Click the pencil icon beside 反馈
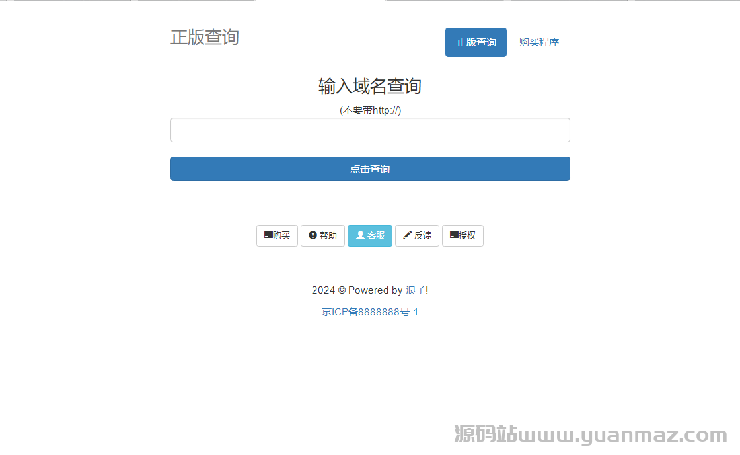740x455 pixels. (407, 235)
